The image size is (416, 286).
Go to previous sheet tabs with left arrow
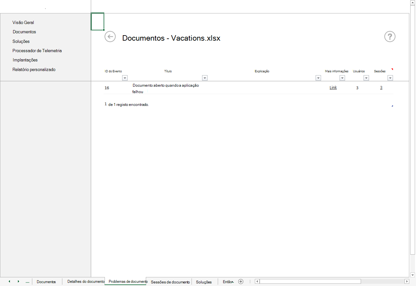(x=9, y=282)
